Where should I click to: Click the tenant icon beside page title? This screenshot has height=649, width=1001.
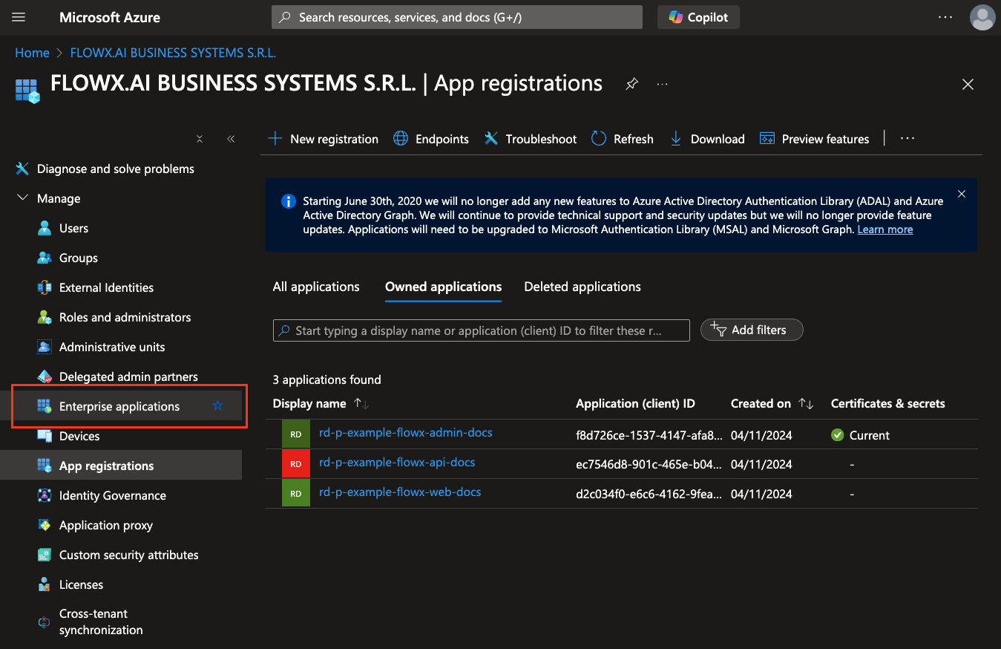[x=27, y=91]
